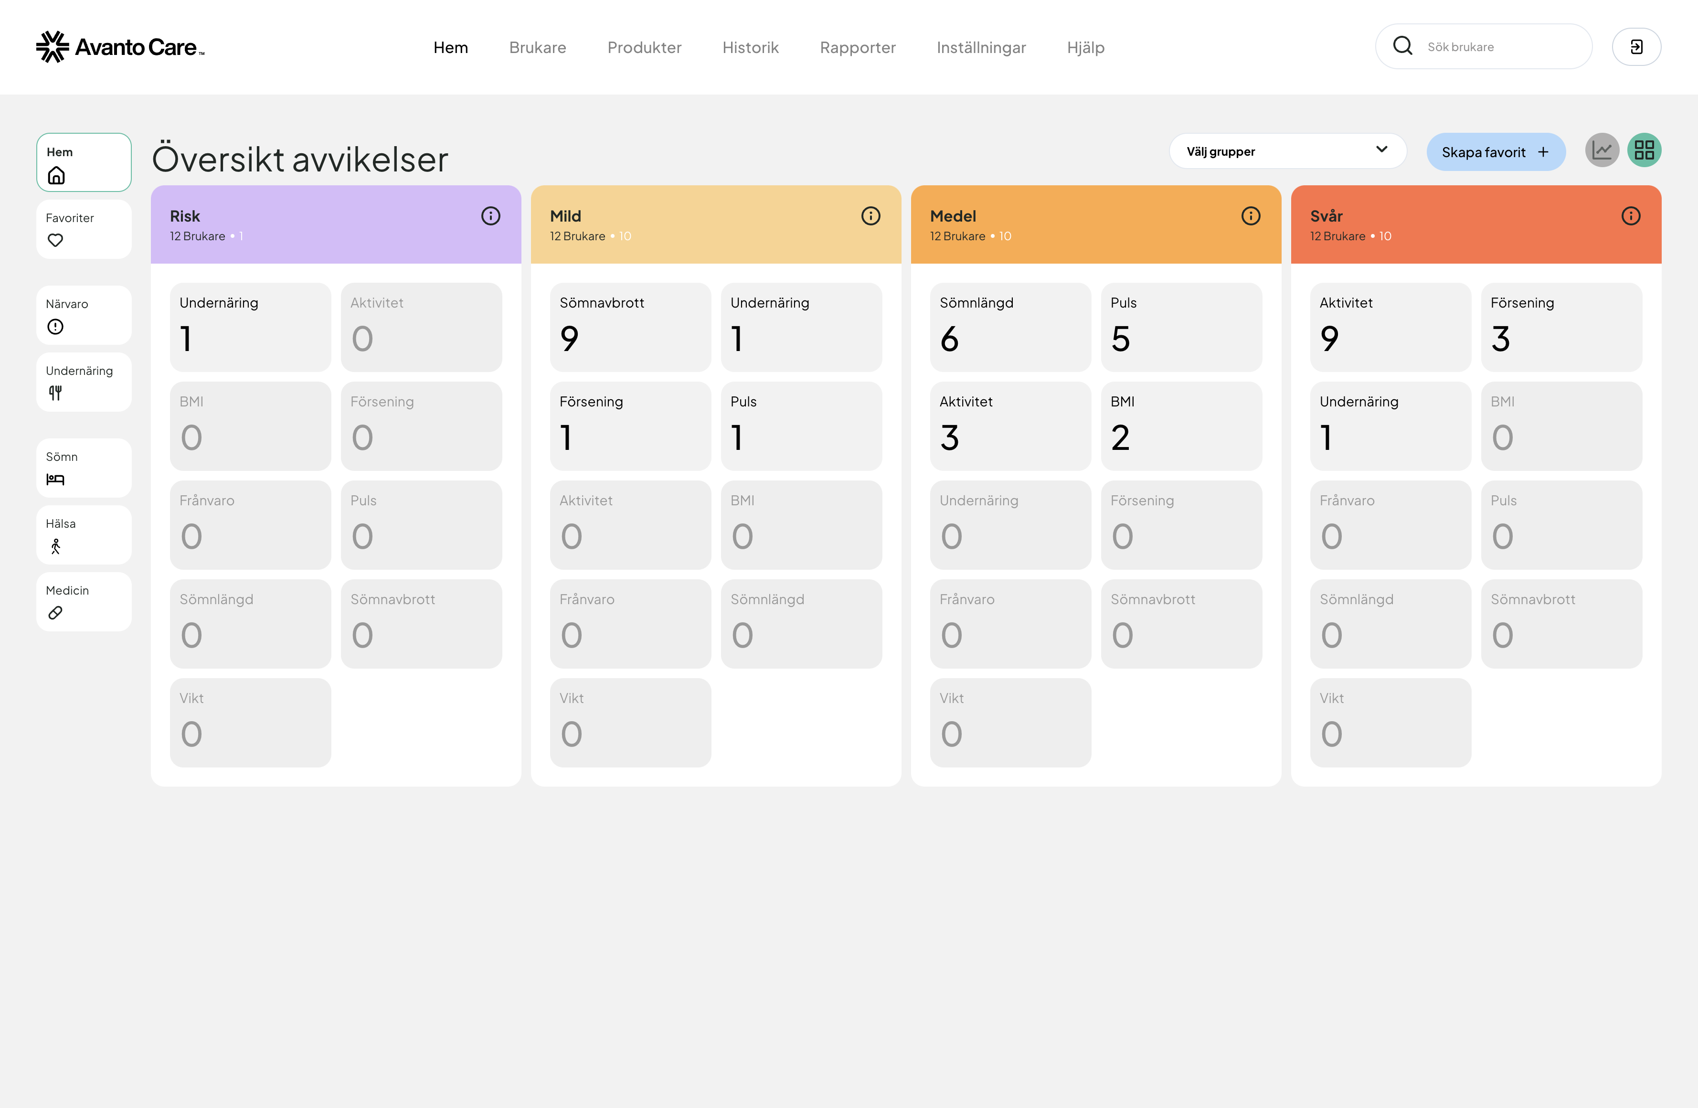Click the Vikt card in Risk column
This screenshot has width=1698, height=1108.
click(x=250, y=723)
